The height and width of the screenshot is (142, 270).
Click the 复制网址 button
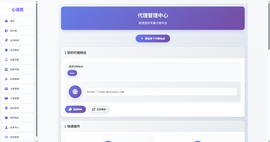pos(75,110)
